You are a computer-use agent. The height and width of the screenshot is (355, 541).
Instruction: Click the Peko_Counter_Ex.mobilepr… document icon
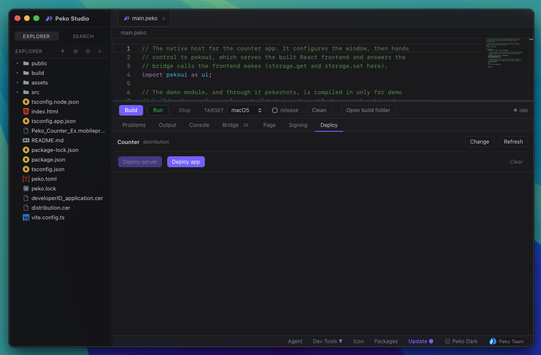point(26,131)
